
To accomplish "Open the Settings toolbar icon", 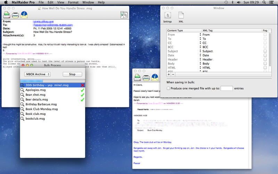I will [167, 15].
